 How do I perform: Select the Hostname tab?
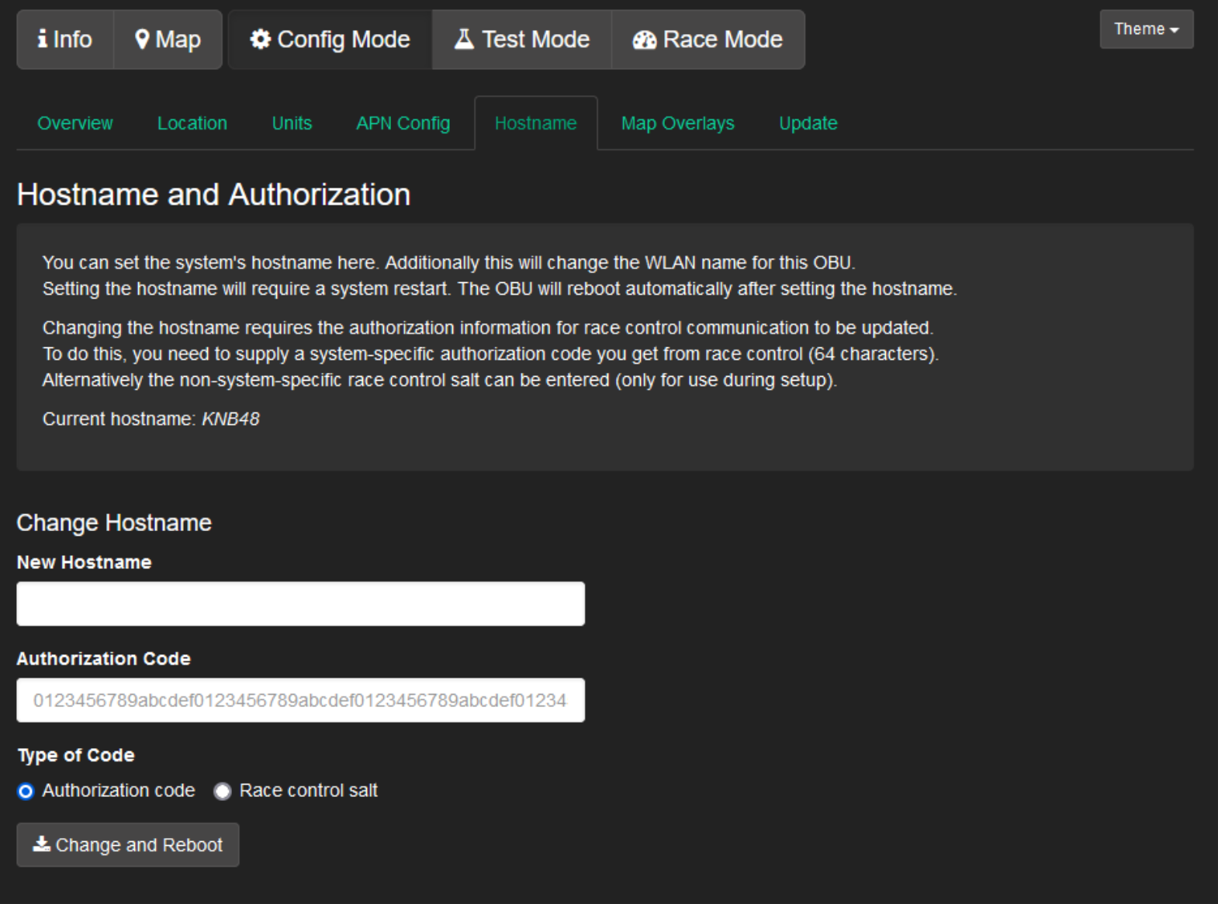535,123
